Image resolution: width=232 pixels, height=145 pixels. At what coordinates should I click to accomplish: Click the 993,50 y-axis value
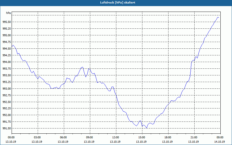7,75
